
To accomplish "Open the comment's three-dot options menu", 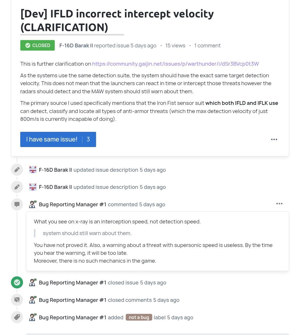I will pyautogui.click(x=279, y=204).
